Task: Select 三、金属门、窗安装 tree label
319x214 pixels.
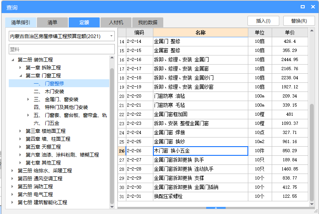Action: (56, 99)
